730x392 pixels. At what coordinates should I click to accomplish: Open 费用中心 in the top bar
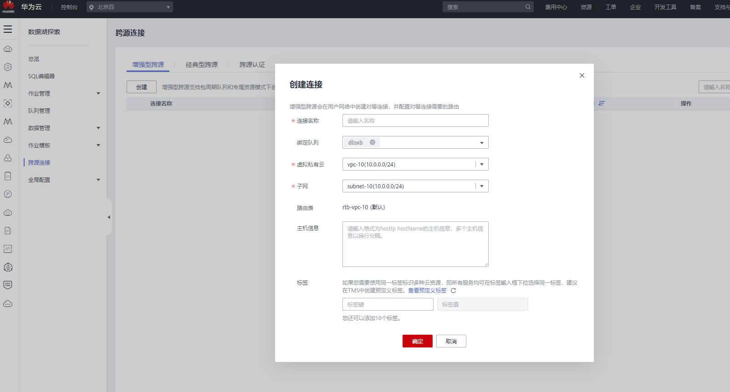pos(556,7)
